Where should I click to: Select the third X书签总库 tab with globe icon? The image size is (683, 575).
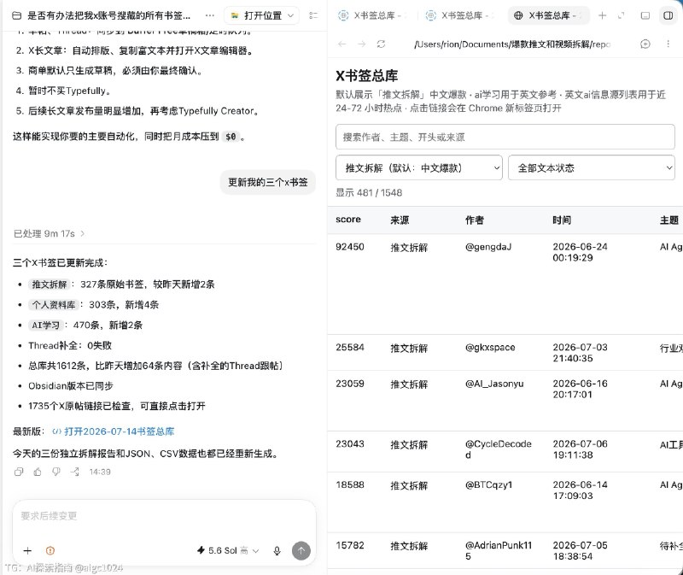point(548,15)
